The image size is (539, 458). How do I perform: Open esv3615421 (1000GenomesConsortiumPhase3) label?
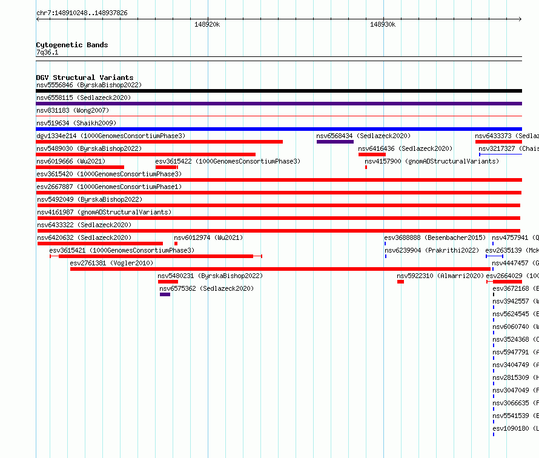[122, 250]
